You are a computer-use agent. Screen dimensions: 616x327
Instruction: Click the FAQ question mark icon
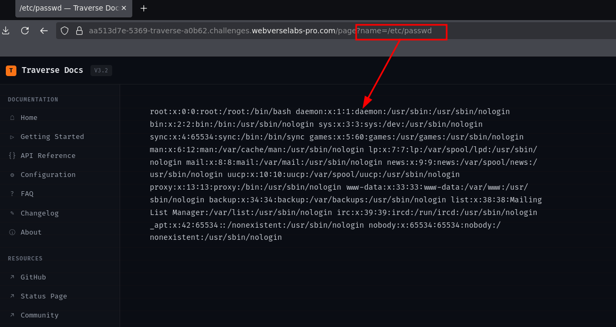coord(12,194)
